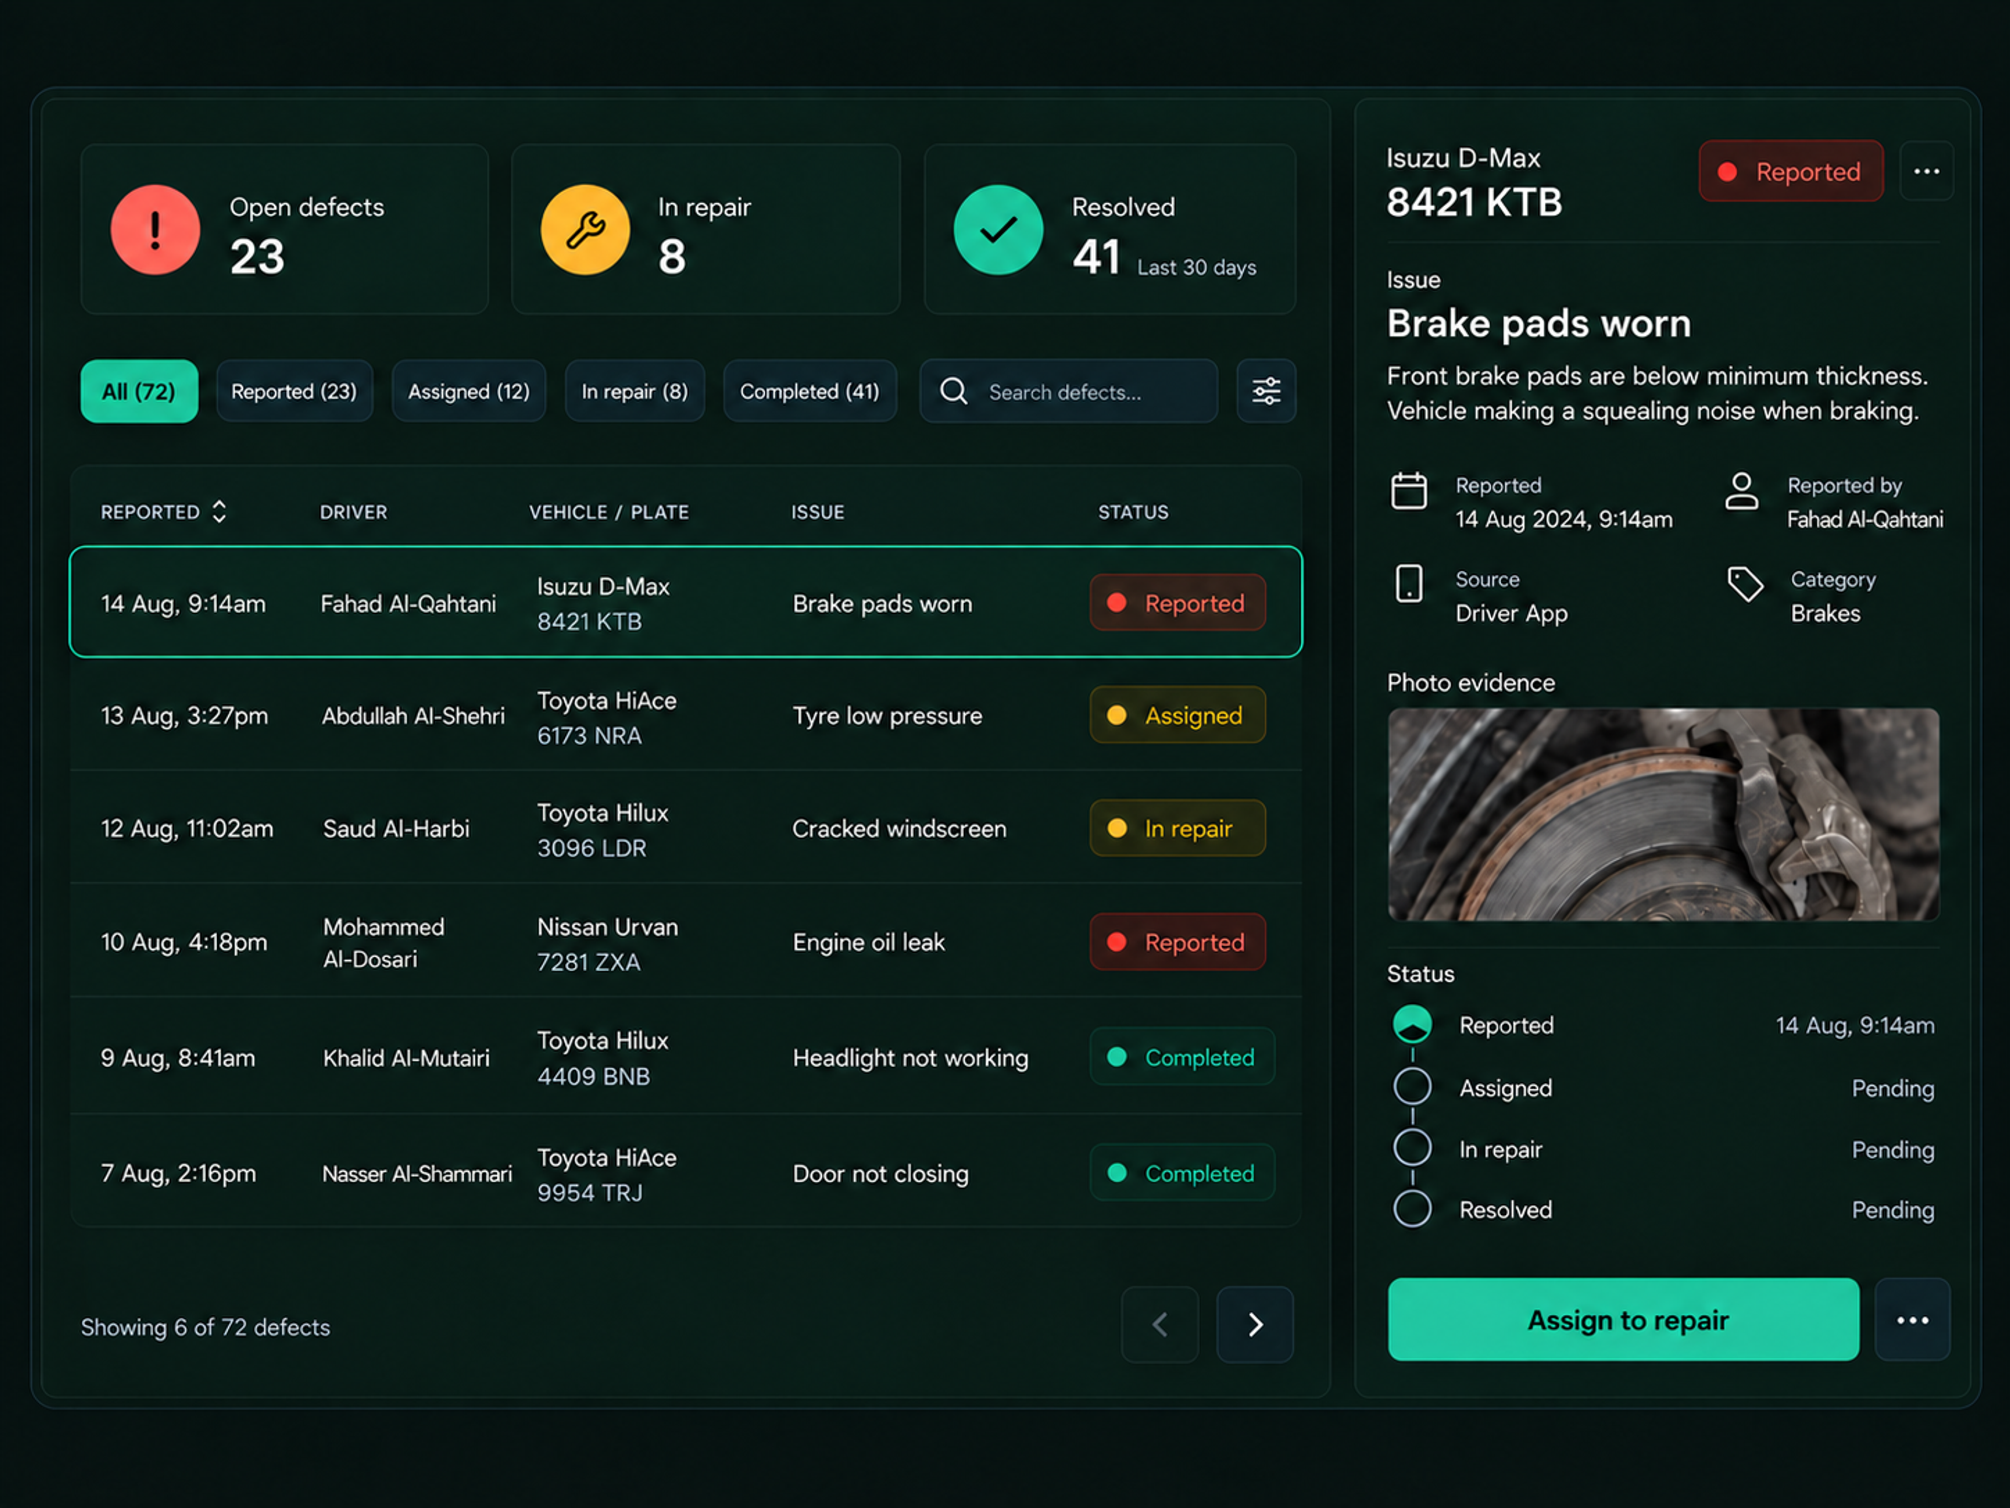This screenshot has height=1508, width=2010.
Task: Select the All (72) filter tab
Action: coord(139,392)
